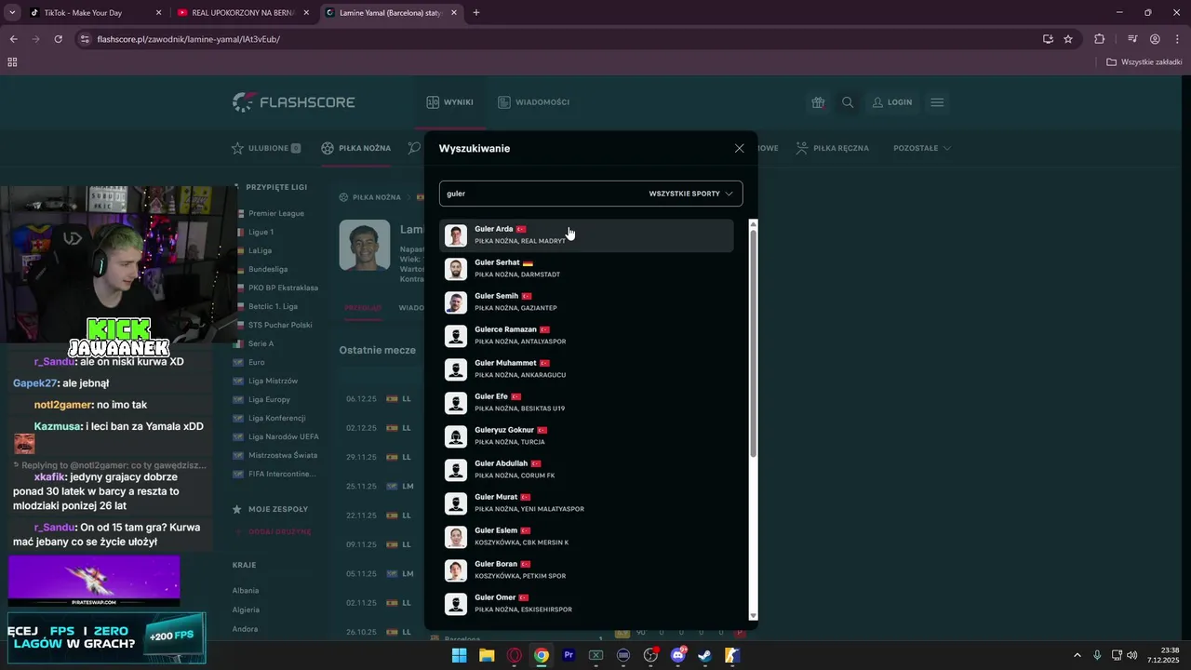1191x670 pixels.
Task: Open the Wiadomości tab
Action: 533,102
